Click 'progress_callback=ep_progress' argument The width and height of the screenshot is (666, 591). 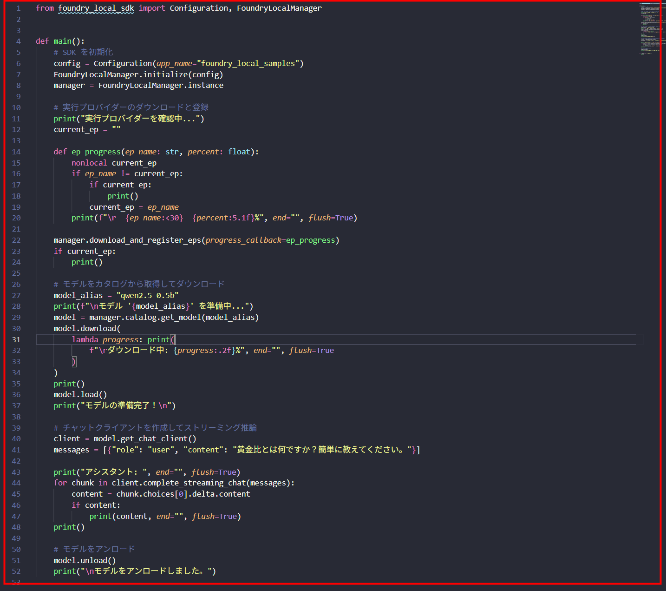(x=270, y=240)
